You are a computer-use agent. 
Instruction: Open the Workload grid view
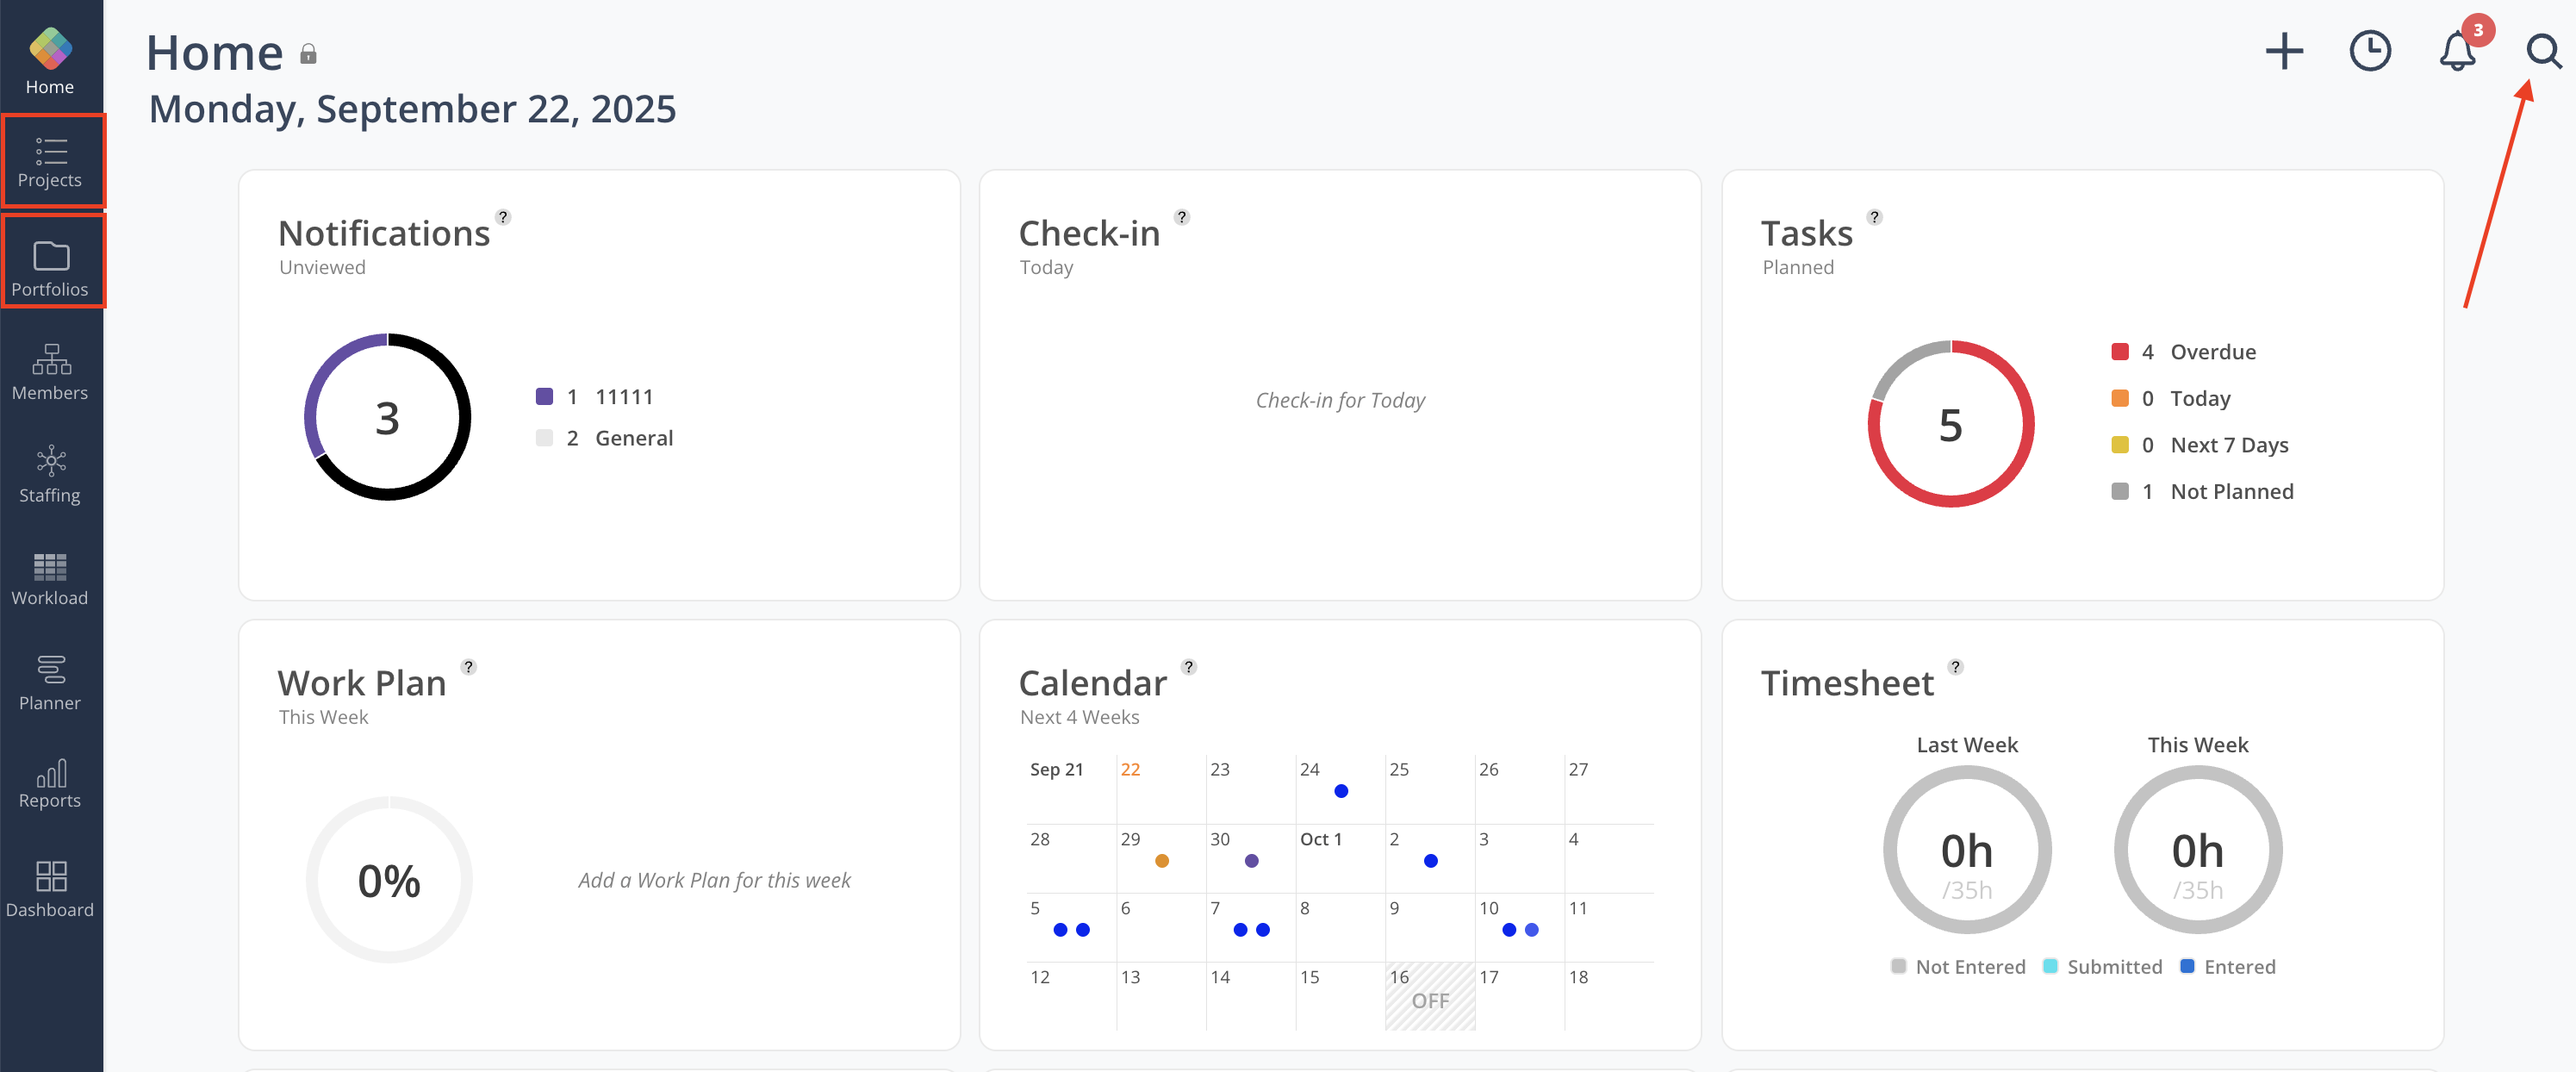[x=50, y=579]
